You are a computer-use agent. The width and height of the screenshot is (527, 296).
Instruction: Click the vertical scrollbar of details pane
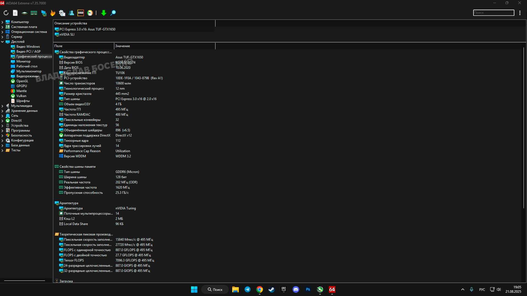[524, 128]
